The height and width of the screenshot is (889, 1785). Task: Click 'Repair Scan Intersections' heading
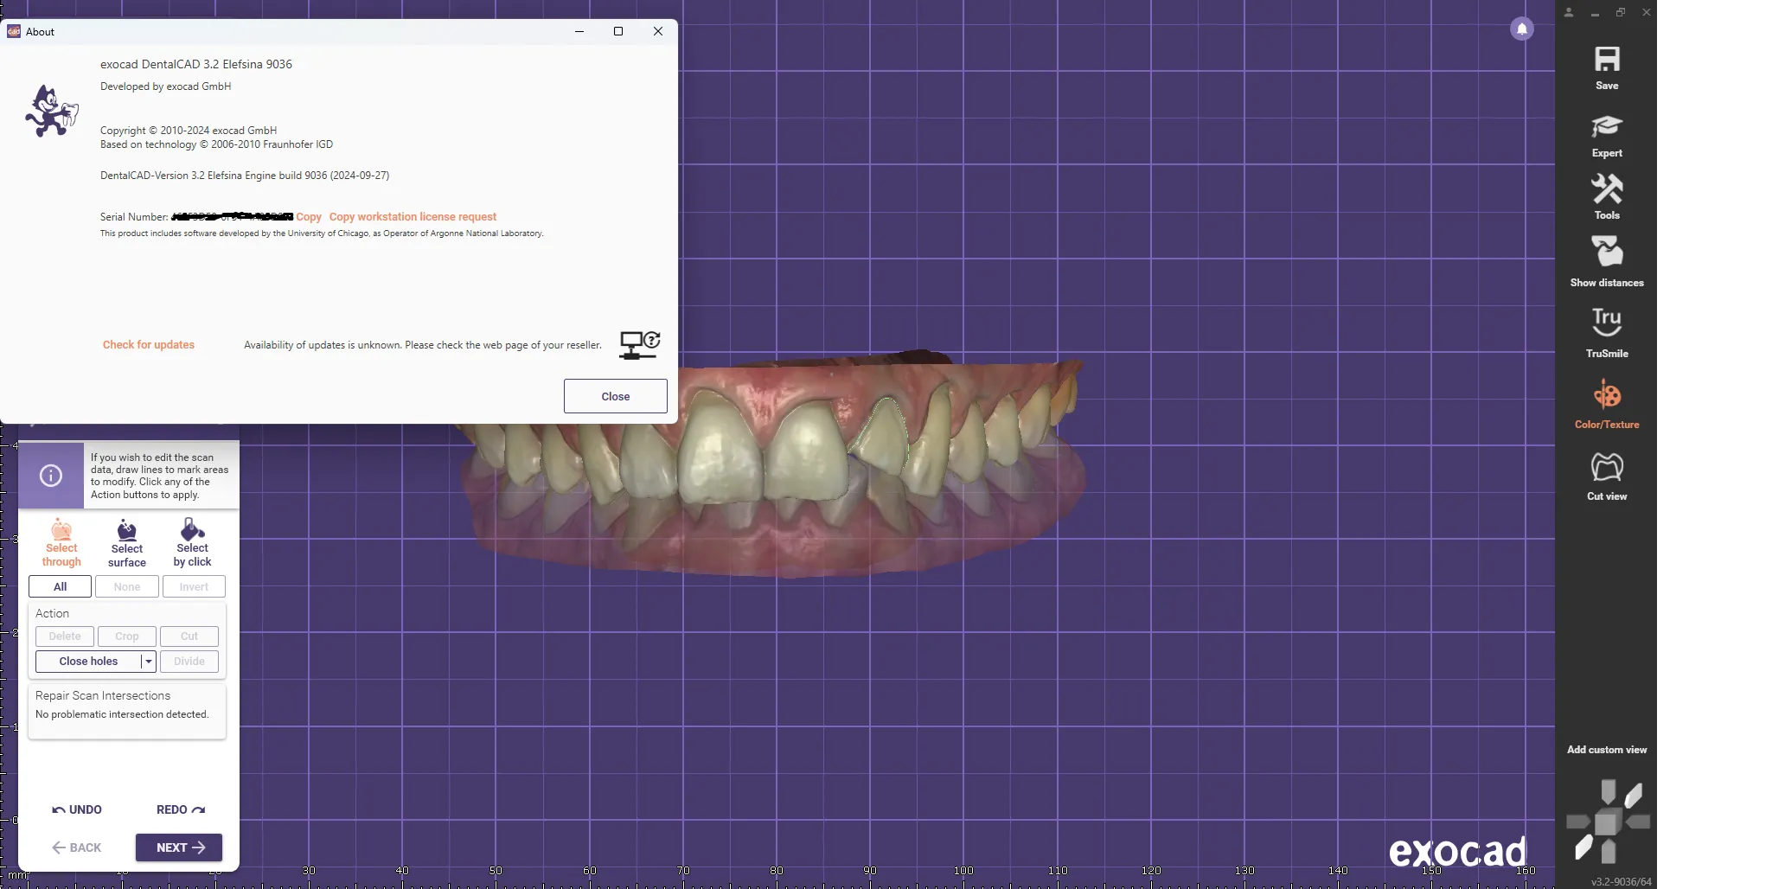click(x=103, y=695)
